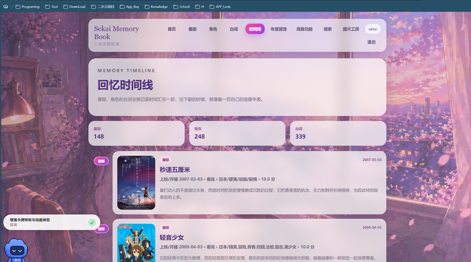Screen dimensions: 471x262
Task: Click the 上映/开播 2009-04-03 info line
Action: (237, 247)
